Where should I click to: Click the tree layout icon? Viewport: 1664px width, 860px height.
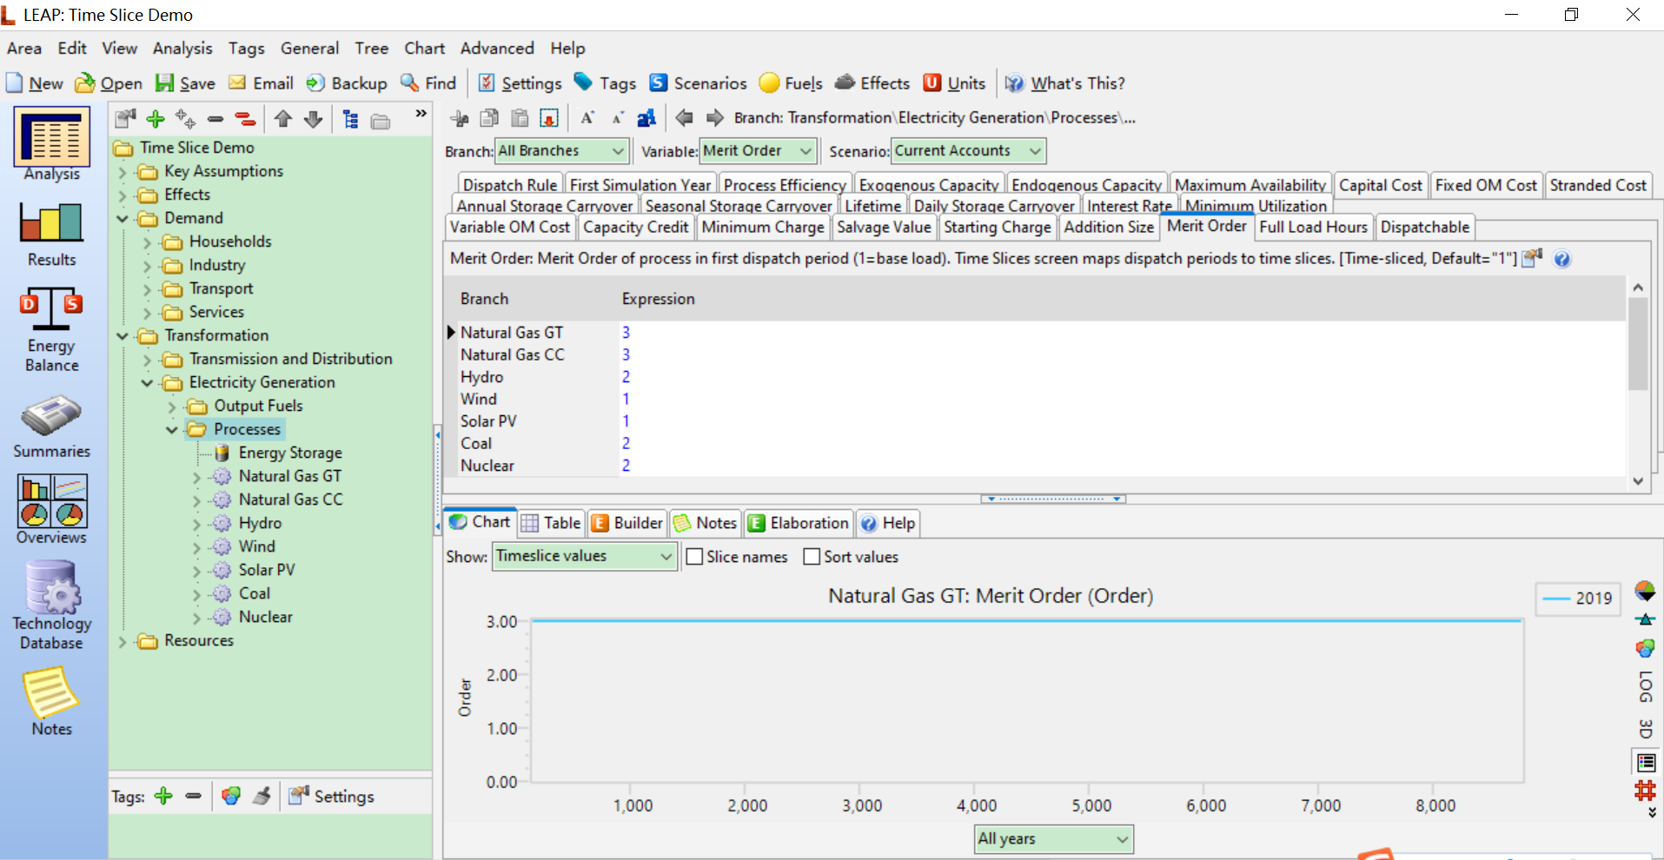[x=351, y=119]
